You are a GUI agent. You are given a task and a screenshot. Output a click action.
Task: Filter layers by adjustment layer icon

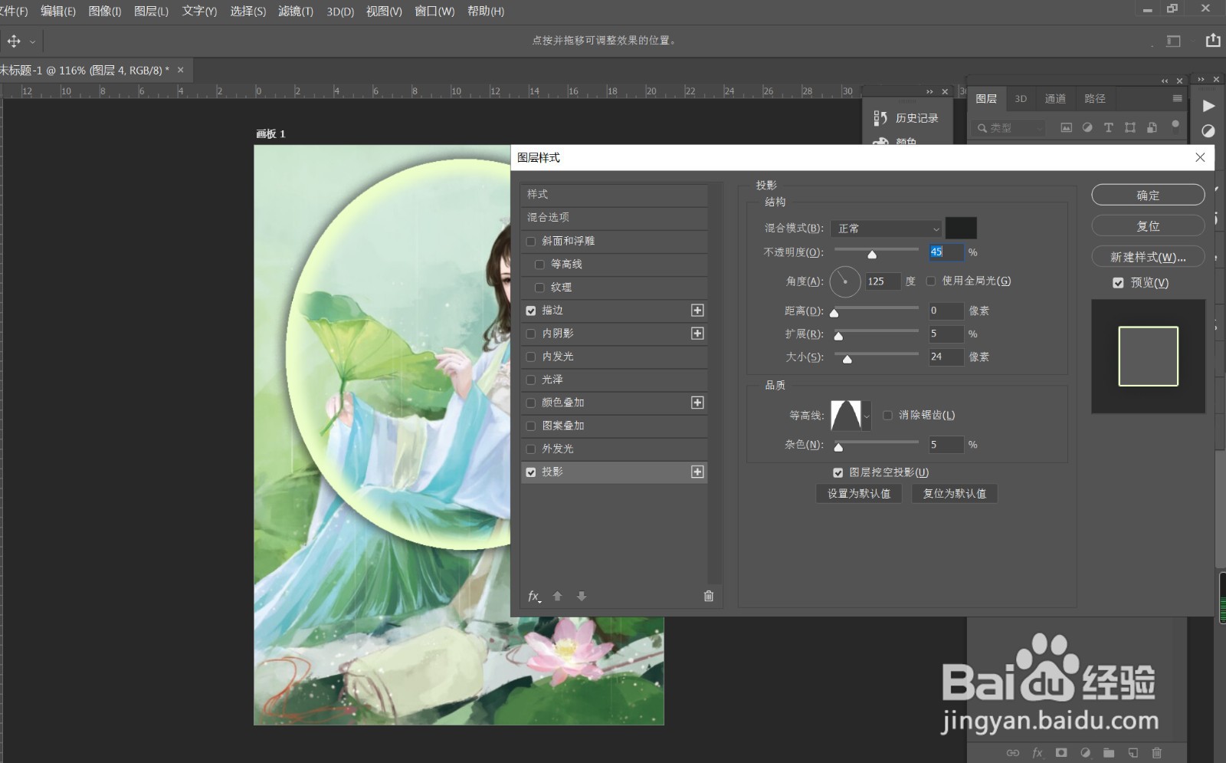[1087, 127]
